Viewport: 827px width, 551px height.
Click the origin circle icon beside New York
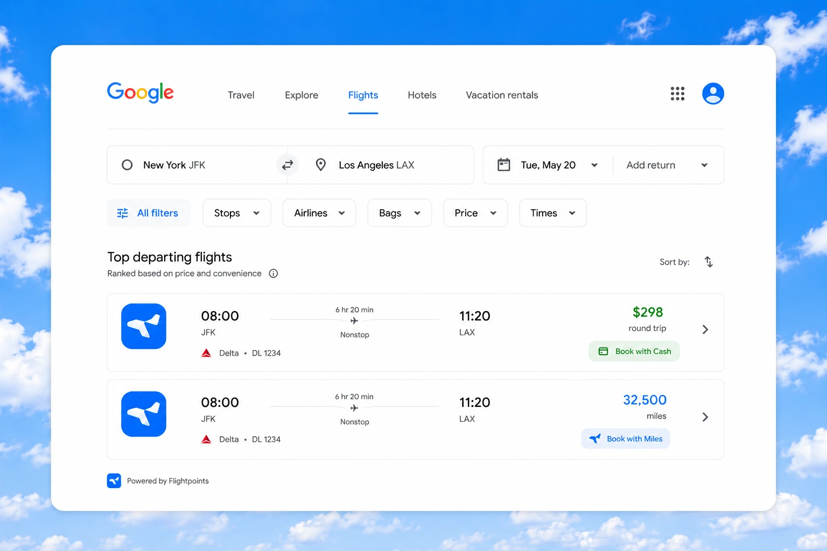(x=127, y=165)
